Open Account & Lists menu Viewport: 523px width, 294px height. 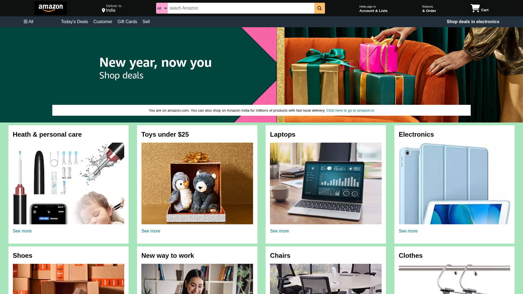point(373,9)
